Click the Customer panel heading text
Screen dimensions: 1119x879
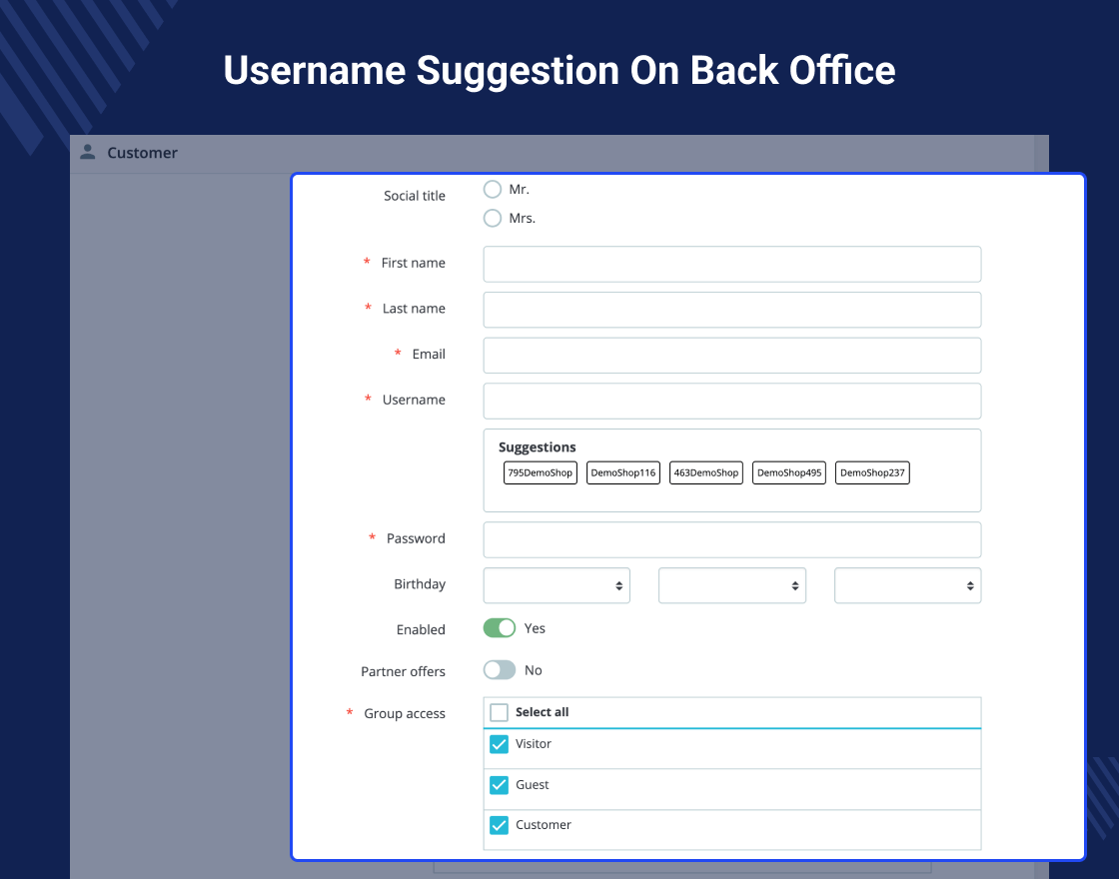tap(142, 153)
